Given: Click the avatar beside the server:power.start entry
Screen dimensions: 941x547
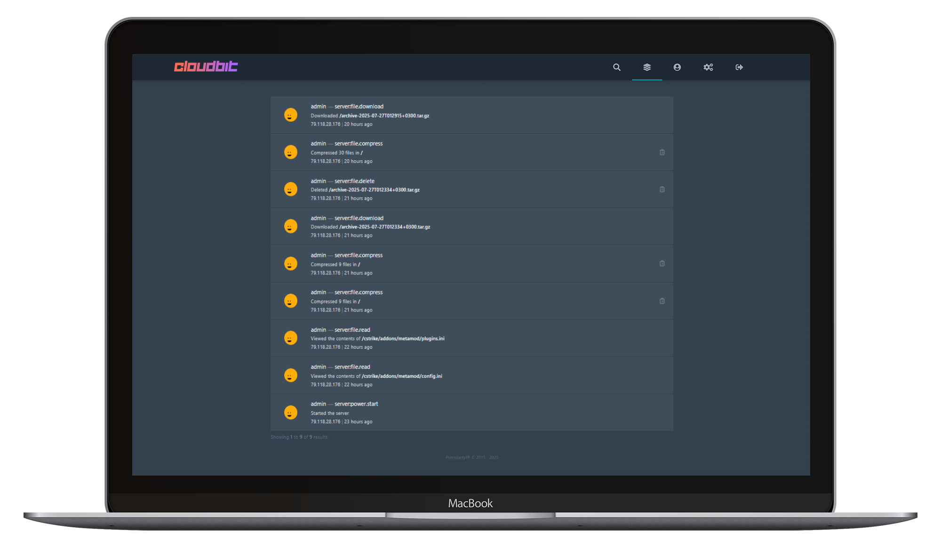Looking at the screenshot, I should click(x=291, y=413).
